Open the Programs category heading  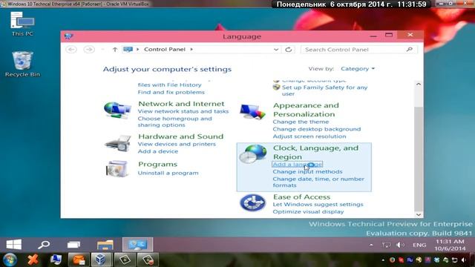(157, 164)
